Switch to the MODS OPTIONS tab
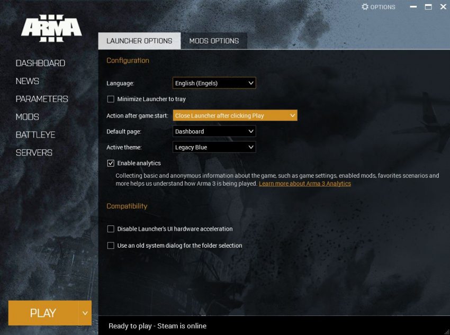 (x=214, y=40)
